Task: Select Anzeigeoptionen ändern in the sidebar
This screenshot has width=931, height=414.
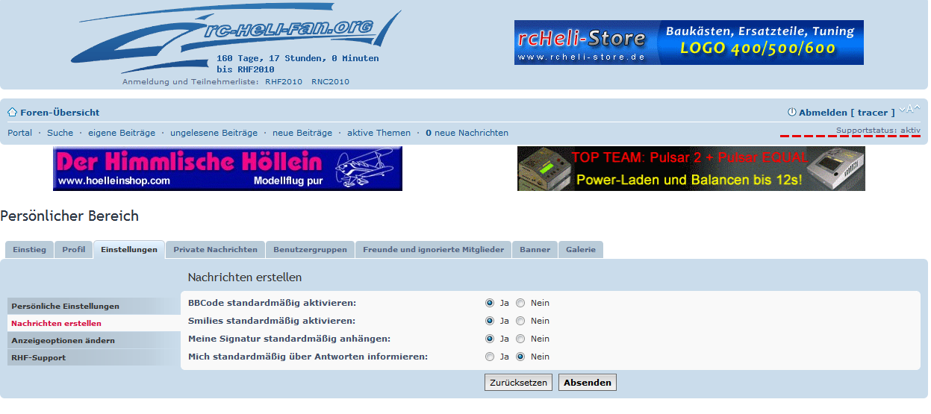Action: (x=63, y=340)
